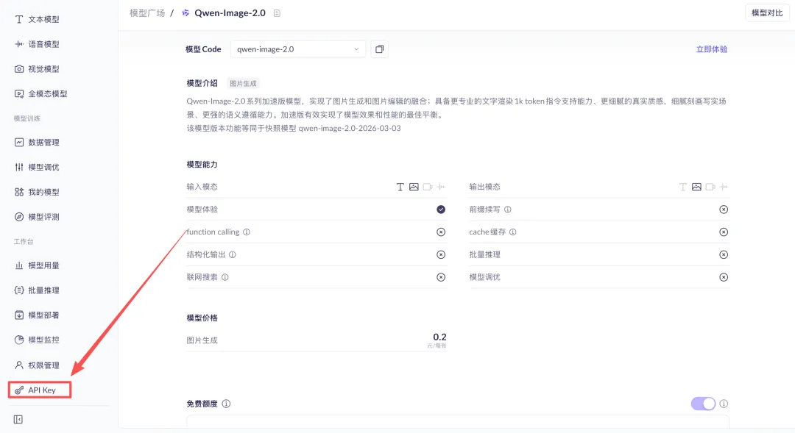Viewport: 795px width, 433px height.
Task: Click the 数据管理 chart icon
Action: [18, 143]
